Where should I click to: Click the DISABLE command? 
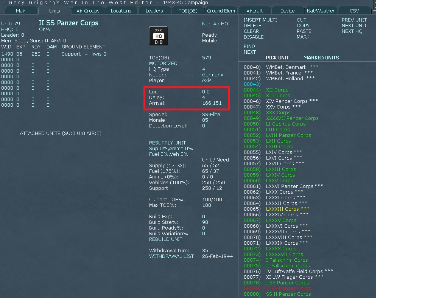click(x=254, y=37)
